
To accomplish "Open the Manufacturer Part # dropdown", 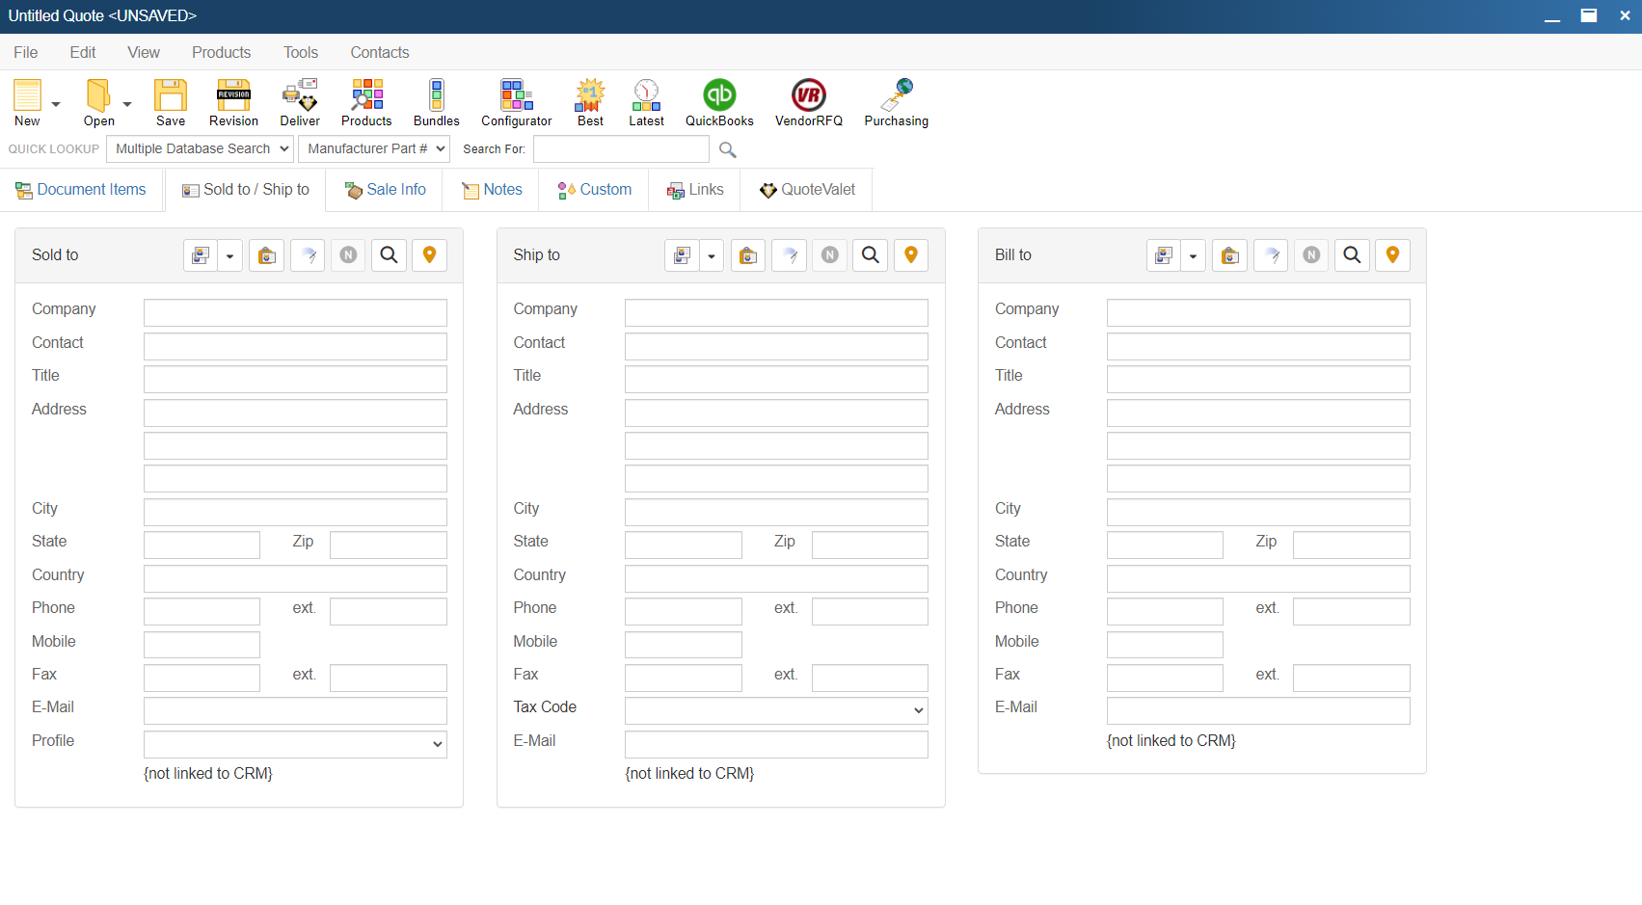I will point(374,148).
